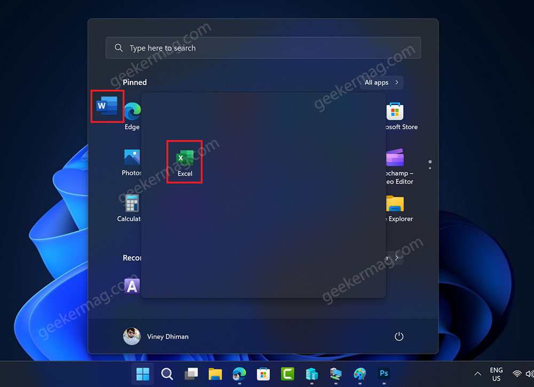
Task: Open Microsoft Store from pinned apps
Action: pos(399,116)
